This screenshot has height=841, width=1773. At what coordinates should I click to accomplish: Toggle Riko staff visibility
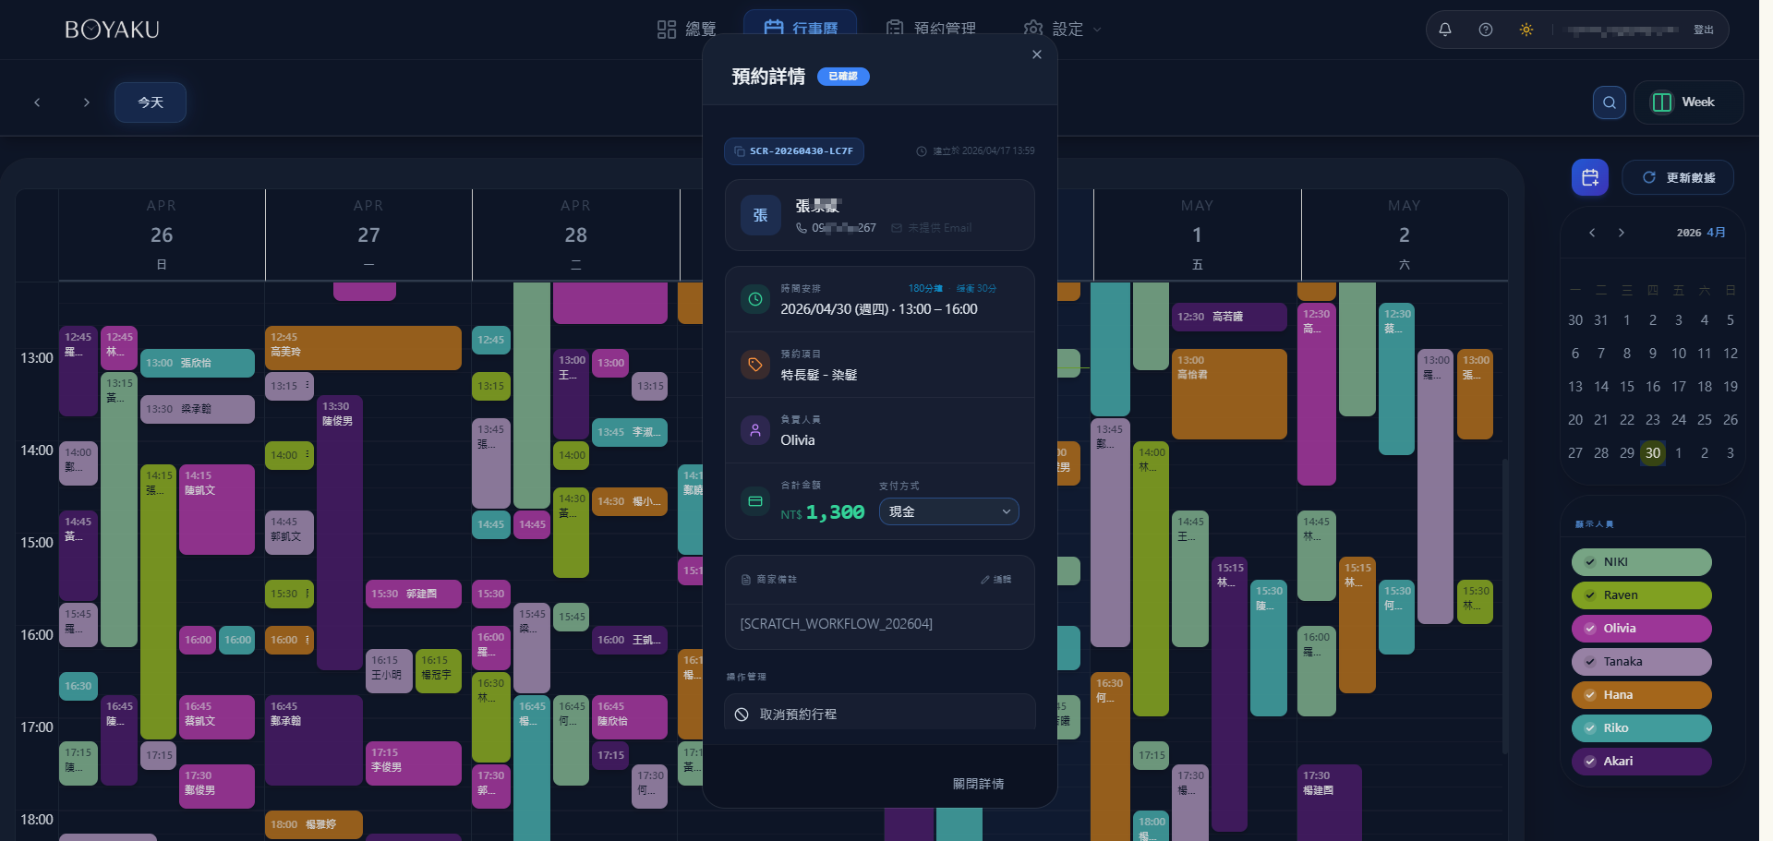click(1642, 728)
